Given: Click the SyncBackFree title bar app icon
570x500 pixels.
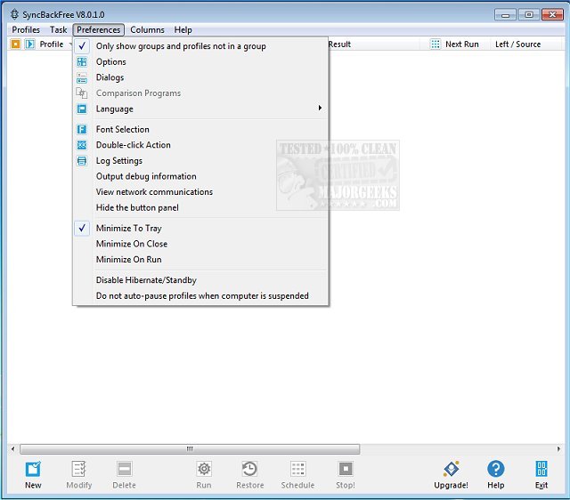Looking at the screenshot, I should coord(14,14).
